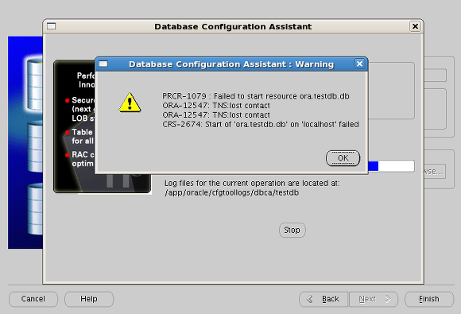
Task: Click the Cancel button
Action: point(33,299)
